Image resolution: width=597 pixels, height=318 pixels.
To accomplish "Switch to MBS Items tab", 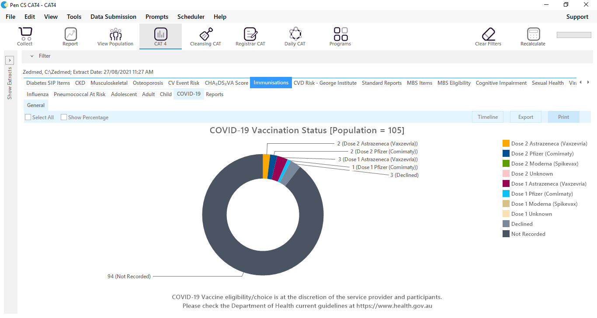I will [420, 83].
